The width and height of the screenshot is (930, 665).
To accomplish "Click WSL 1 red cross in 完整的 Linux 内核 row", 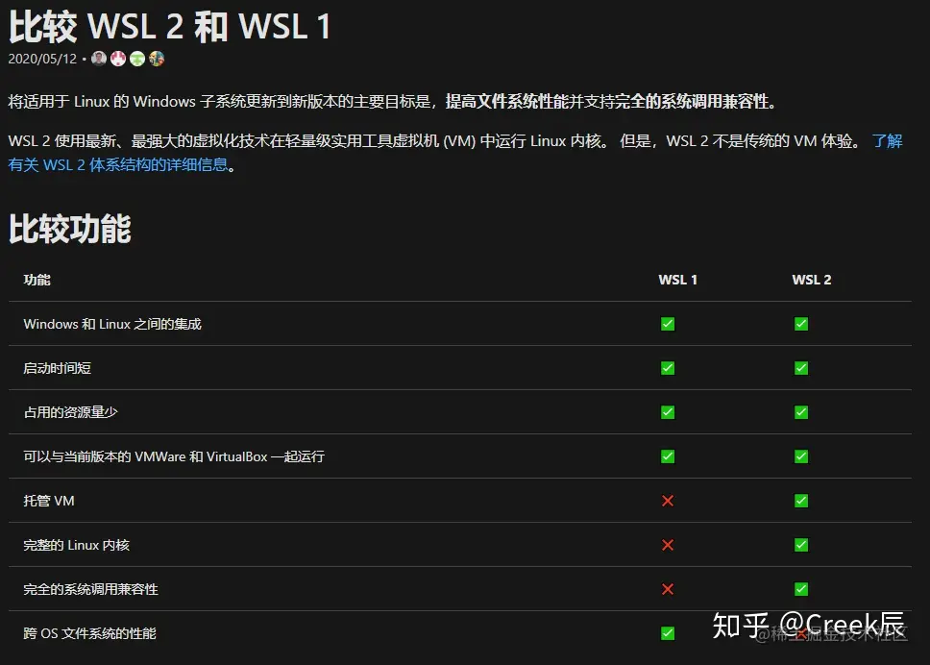I will [668, 545].
